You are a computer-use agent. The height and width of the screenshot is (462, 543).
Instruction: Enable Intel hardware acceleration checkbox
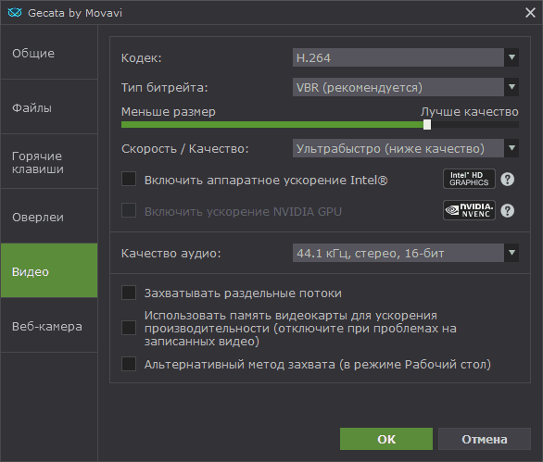click(x=129, y=179)
